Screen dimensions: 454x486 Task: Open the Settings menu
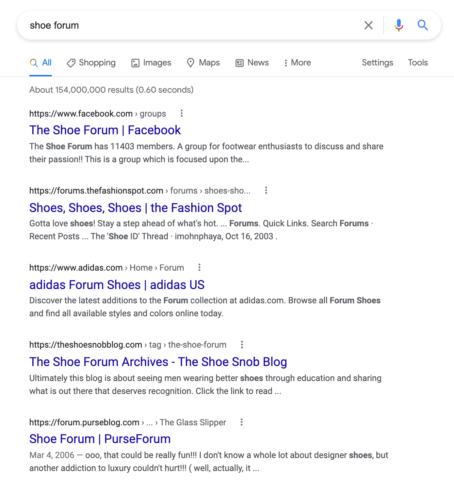[x=377, y=63]
